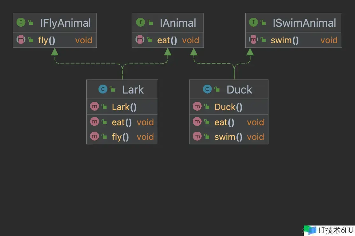Click the green interface icon beside IFlyAnimal
The image size is (355, 236).
click(21, 22)
